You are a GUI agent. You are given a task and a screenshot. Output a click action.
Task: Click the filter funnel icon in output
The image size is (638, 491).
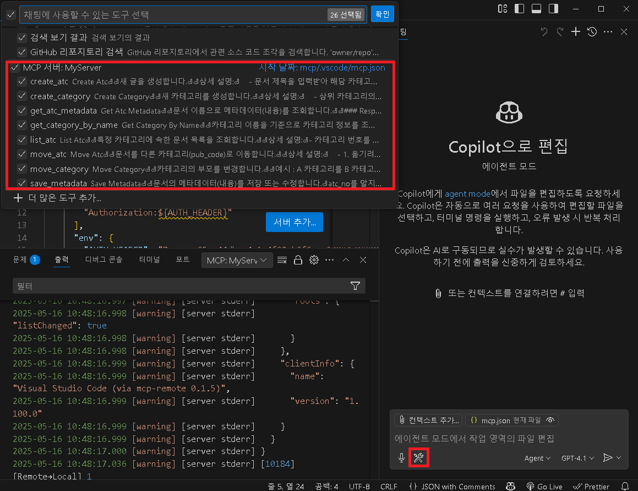point(355,286)
